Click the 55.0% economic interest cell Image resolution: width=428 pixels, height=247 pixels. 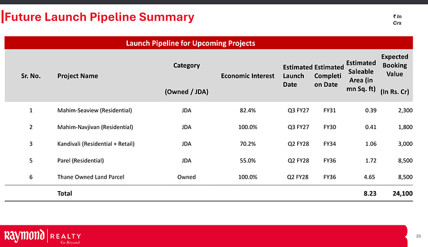point(247,160)
